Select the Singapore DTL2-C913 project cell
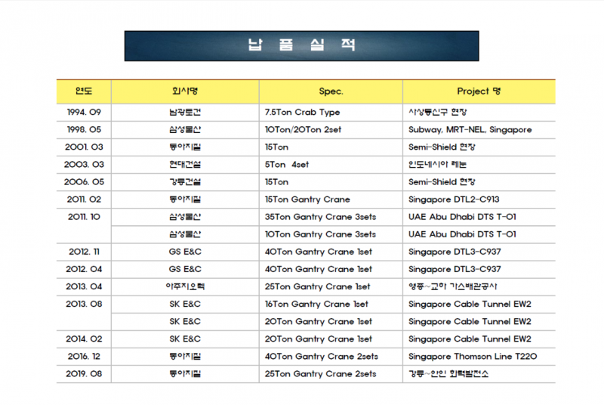The height and width of the screenshot is (405, 604). tap(458, 199)
